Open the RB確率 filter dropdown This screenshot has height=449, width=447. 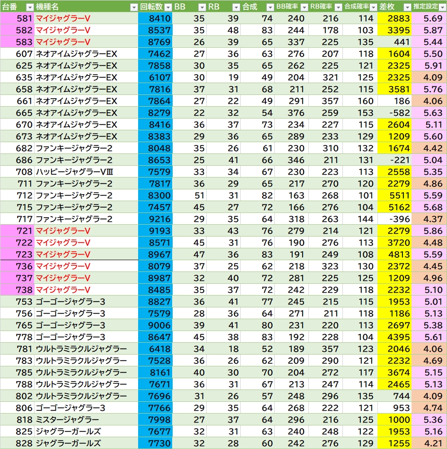tap(338, 7)
